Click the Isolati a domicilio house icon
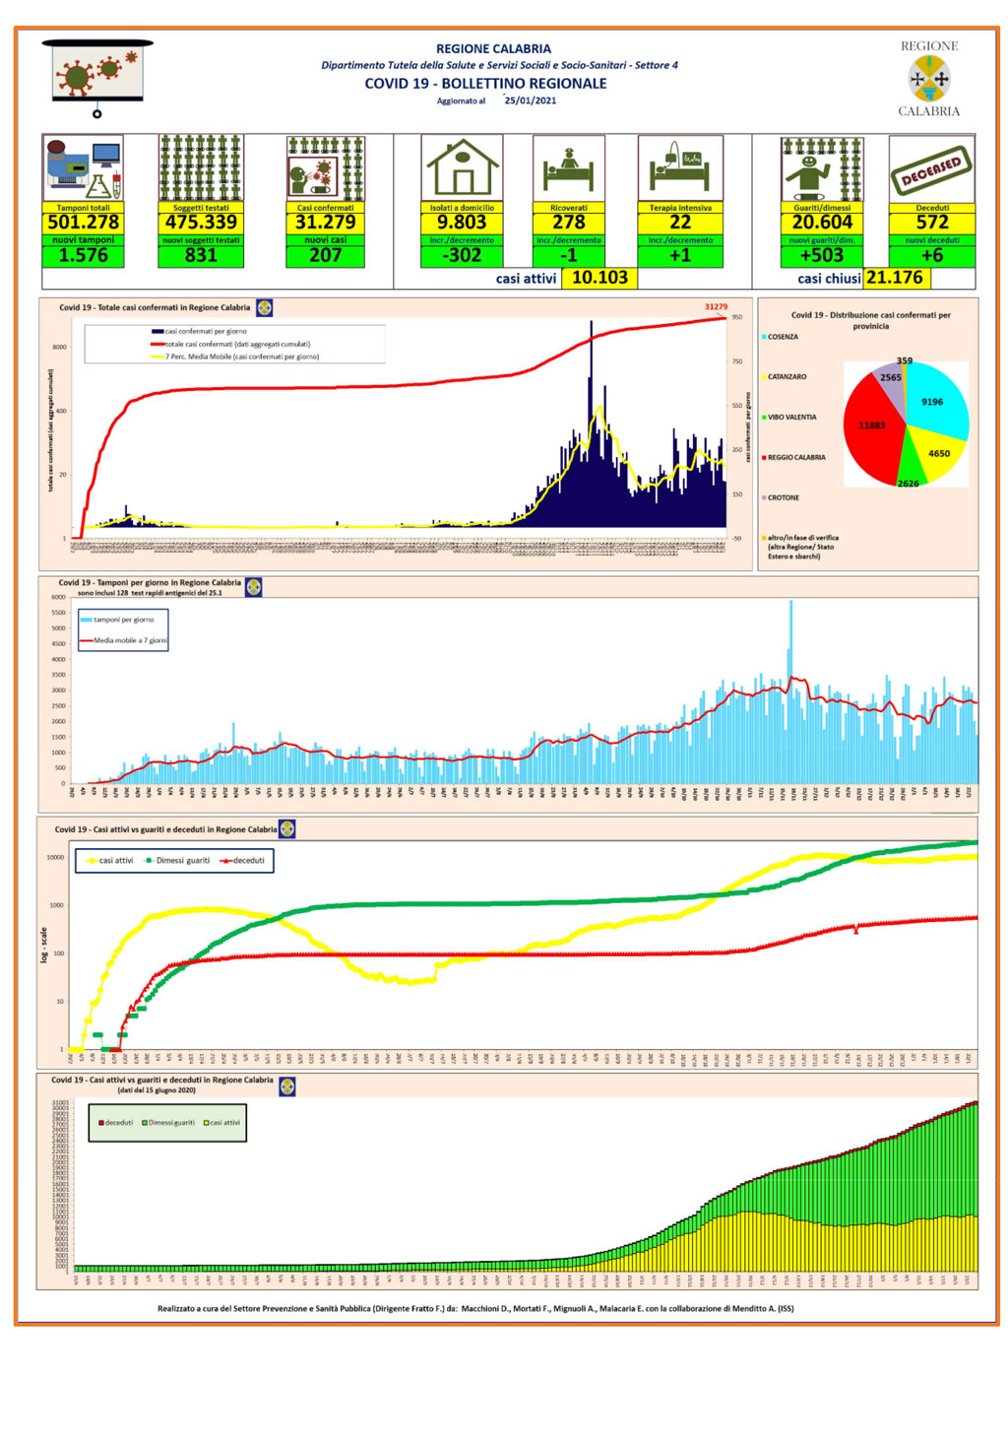The image size is (1008, 1445). [462, 168]
